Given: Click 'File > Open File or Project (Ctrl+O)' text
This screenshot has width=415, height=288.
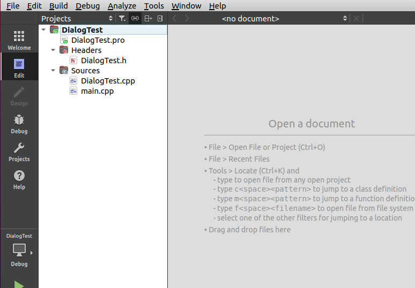Looking at the screenshot, I should click(267, 147).
